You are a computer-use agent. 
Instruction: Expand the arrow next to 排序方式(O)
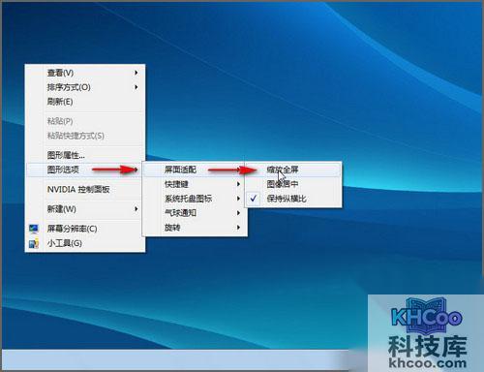(x=136, y=87)
